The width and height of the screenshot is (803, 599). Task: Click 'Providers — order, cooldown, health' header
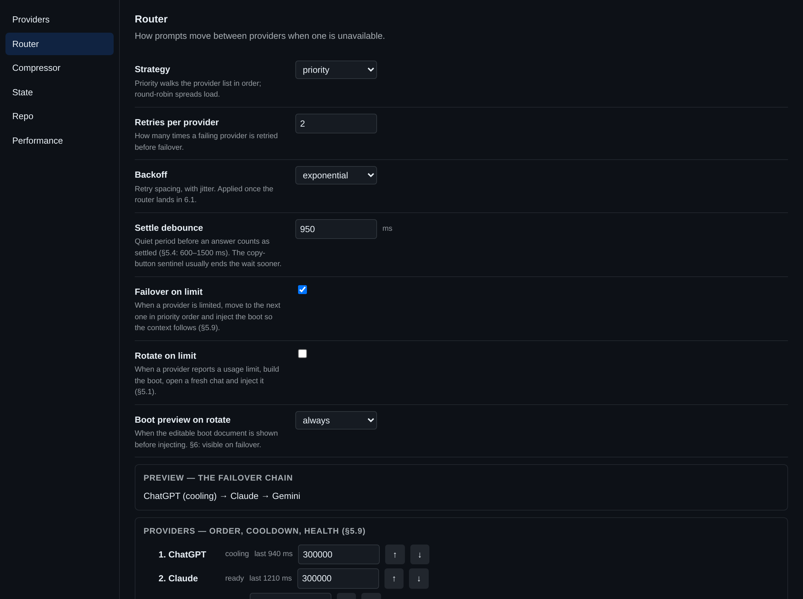click(255, 531)
